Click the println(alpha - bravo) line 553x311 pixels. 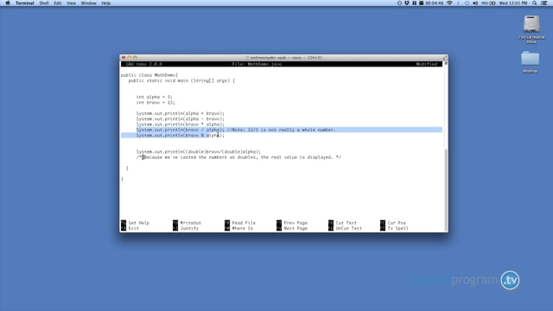pos(181,119)
